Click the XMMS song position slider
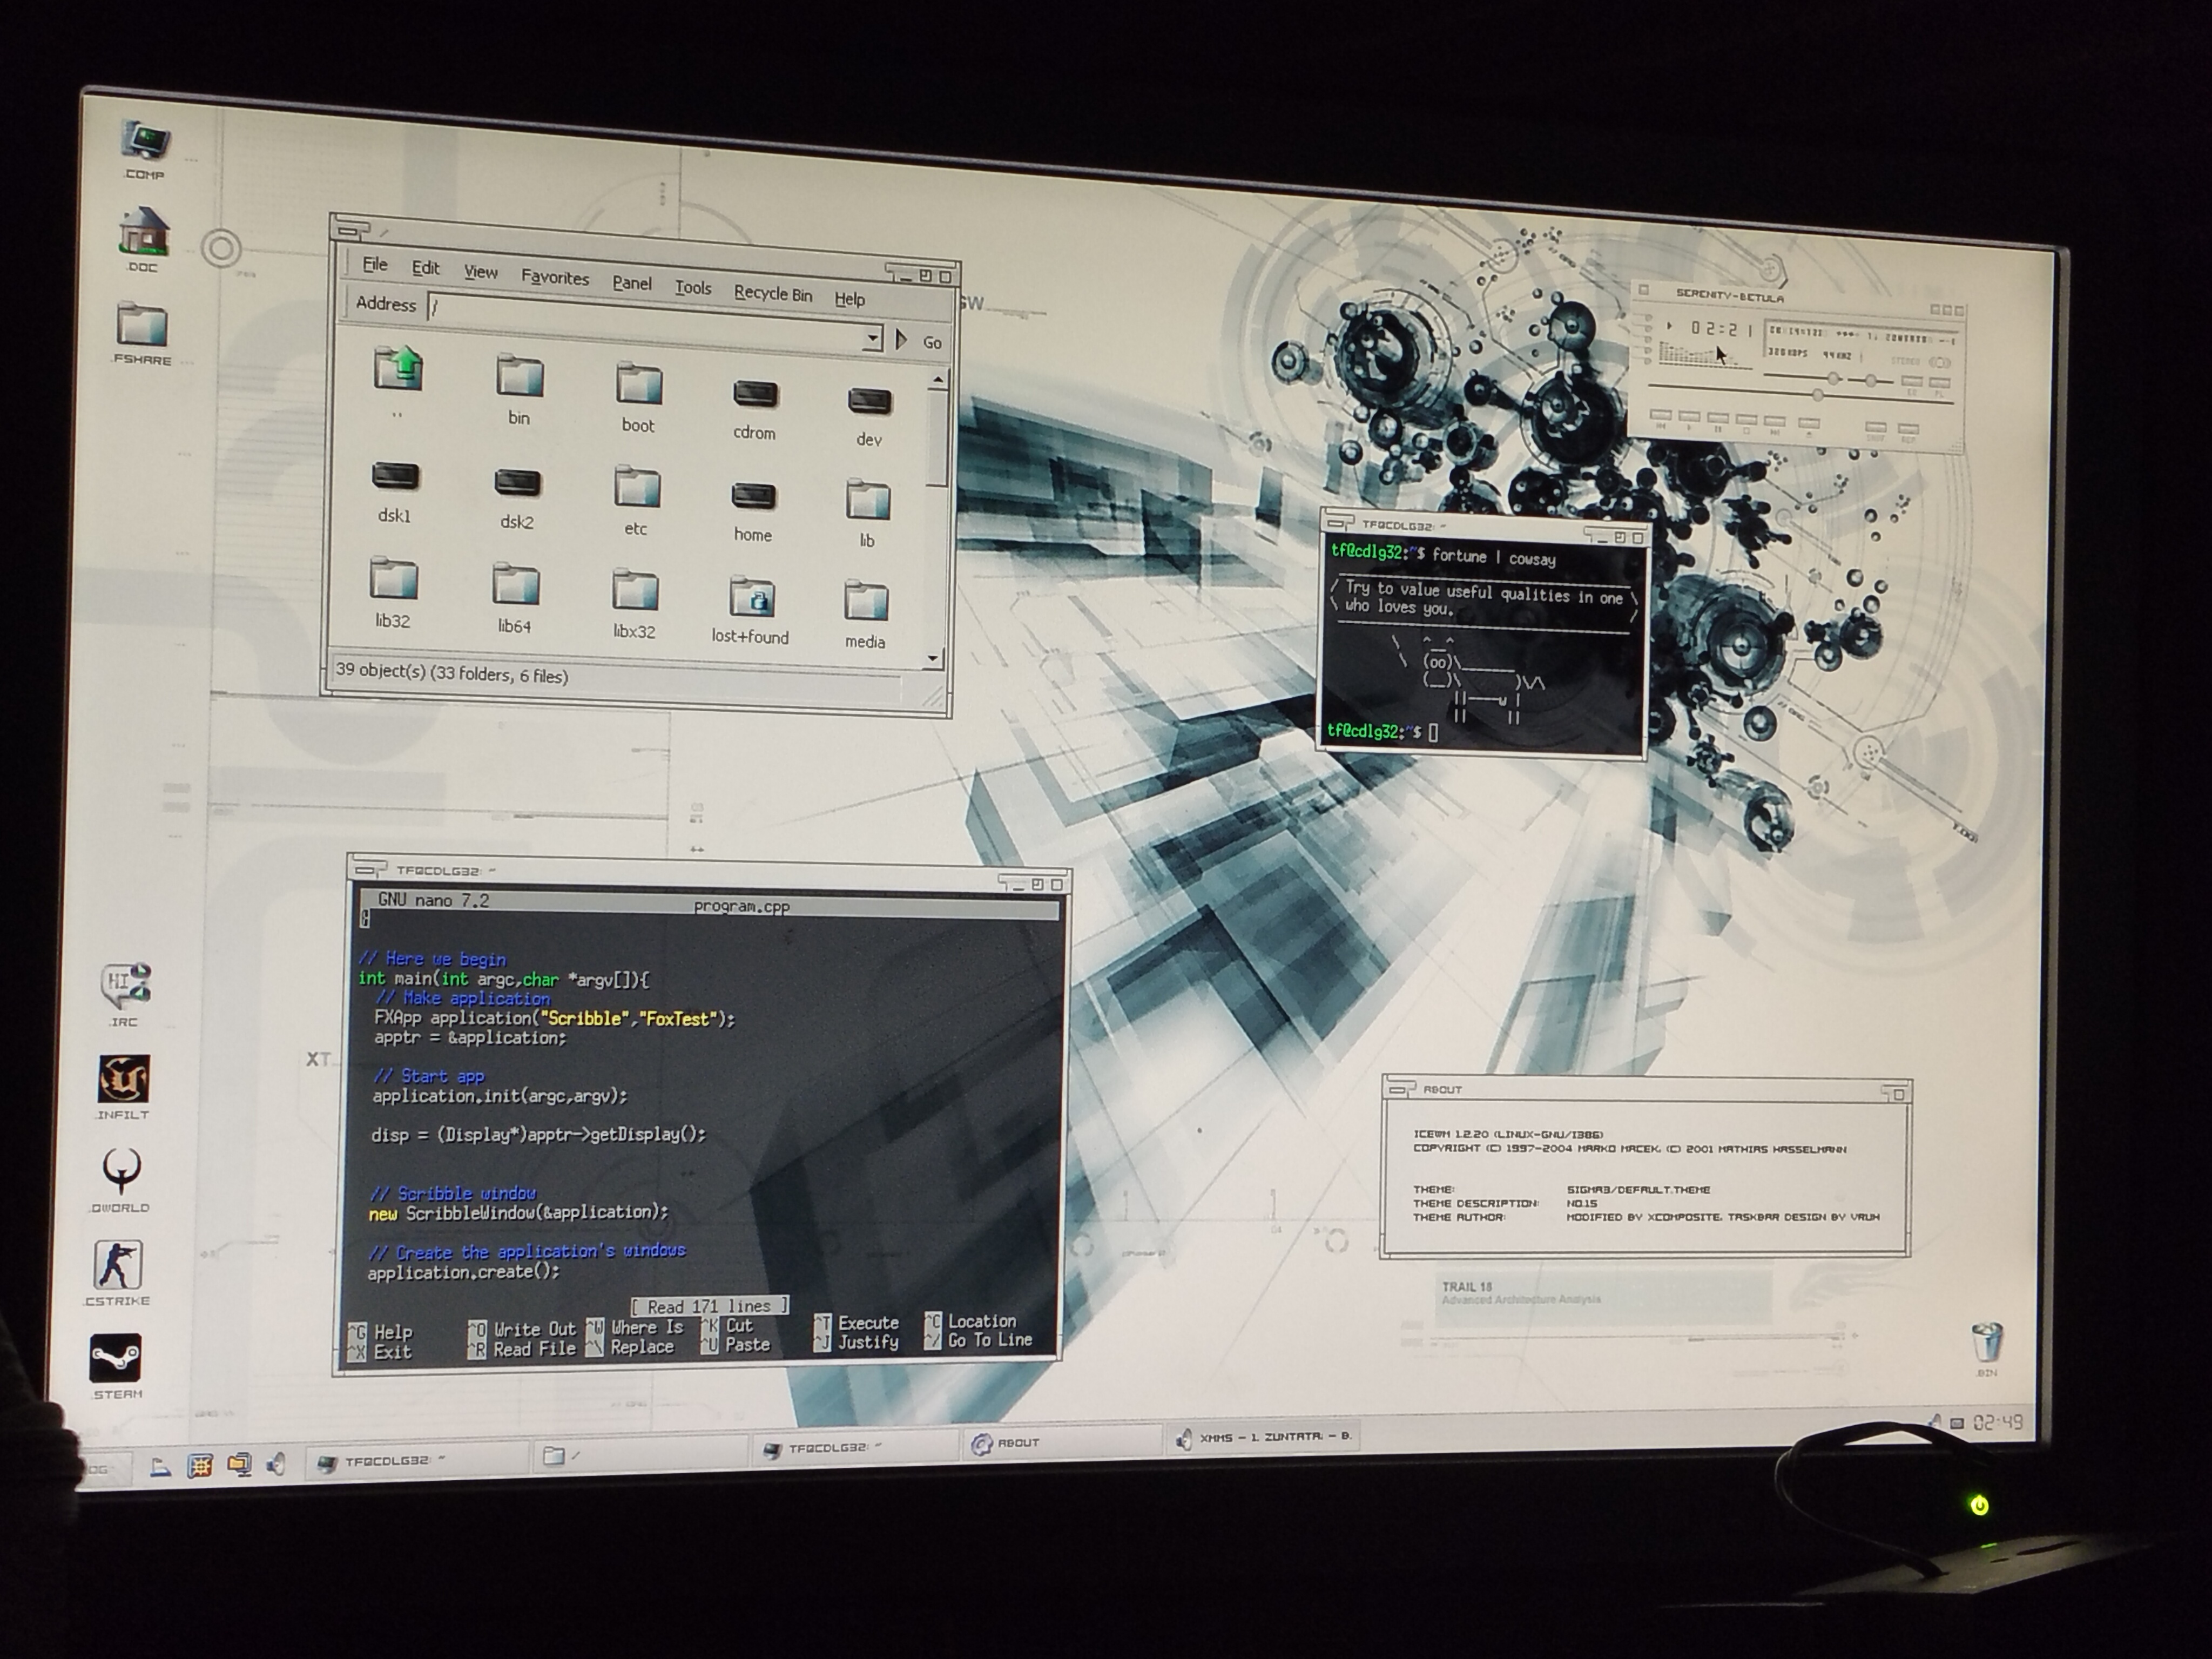2212x1659 pixels. 1818,395
